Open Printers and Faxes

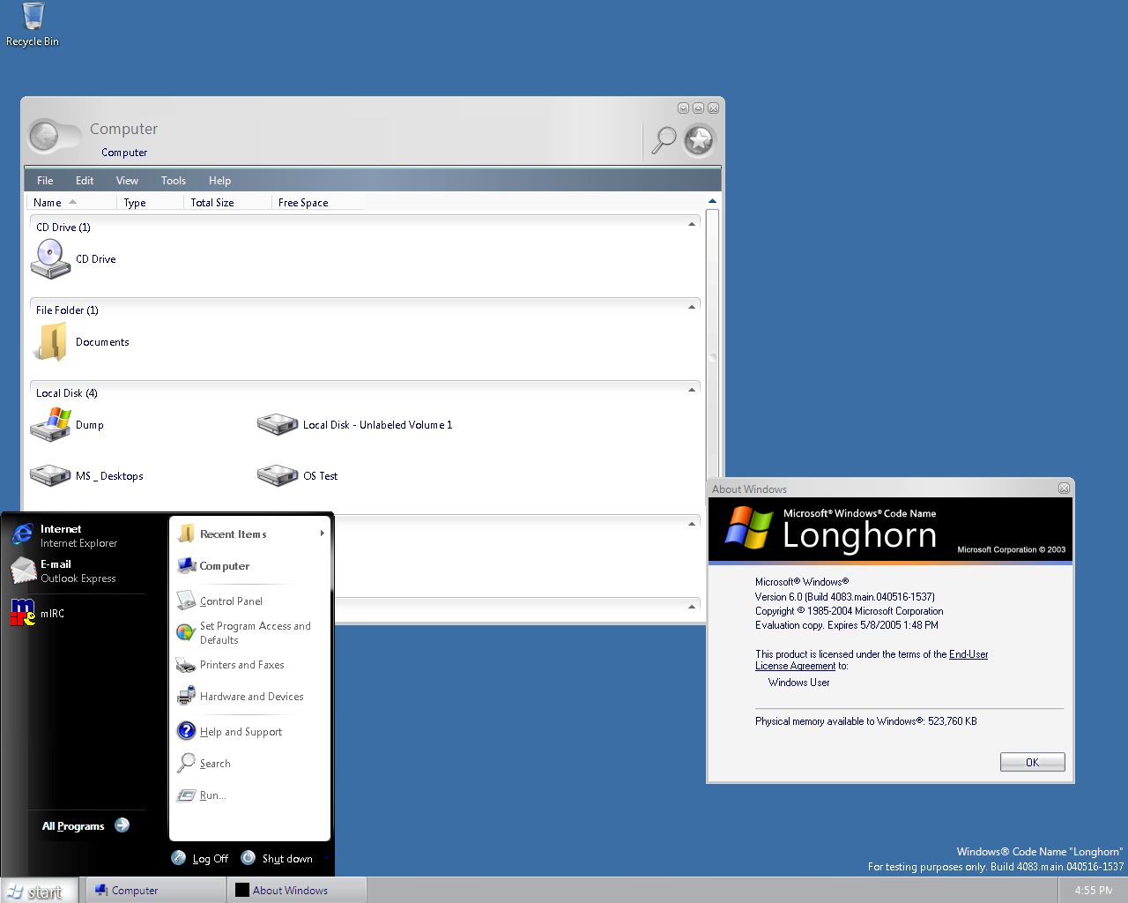click(x=231, y=665)
